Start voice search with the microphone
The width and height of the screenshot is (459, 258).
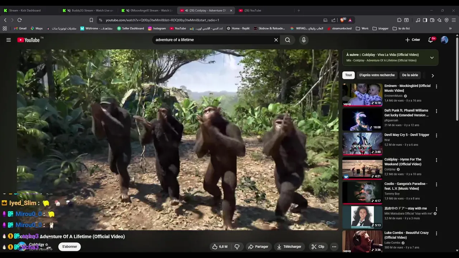[x=304, y=40]
